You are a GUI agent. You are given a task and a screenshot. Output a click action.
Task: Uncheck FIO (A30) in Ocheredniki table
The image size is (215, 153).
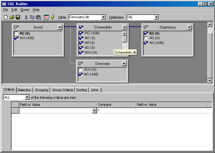(x=81, y=33)
